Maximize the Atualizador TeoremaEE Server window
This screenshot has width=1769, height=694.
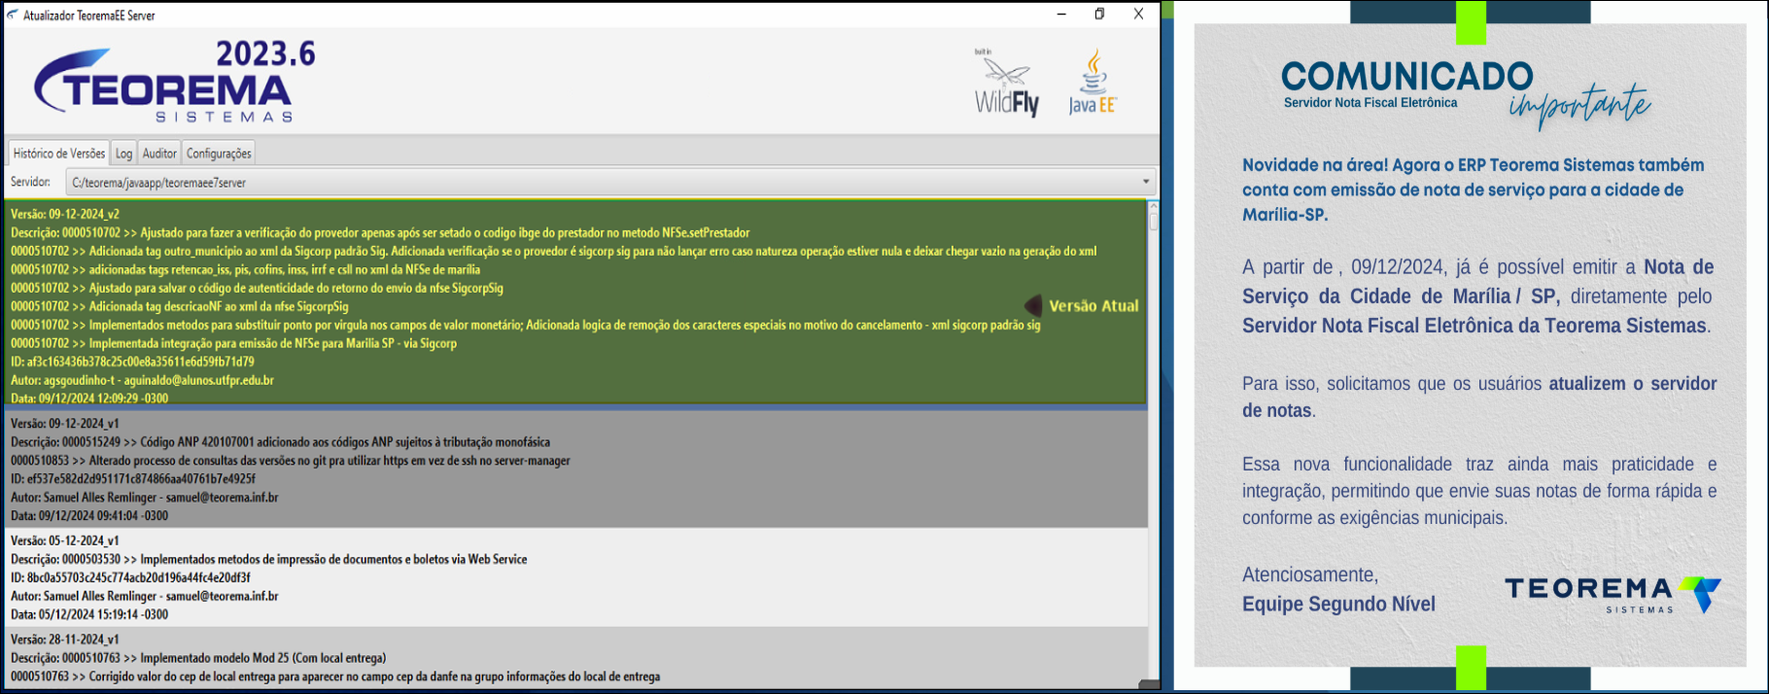1099,15
